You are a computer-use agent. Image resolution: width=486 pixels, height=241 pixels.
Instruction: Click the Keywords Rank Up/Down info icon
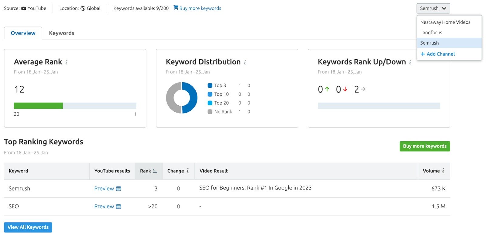pos(410,62)
